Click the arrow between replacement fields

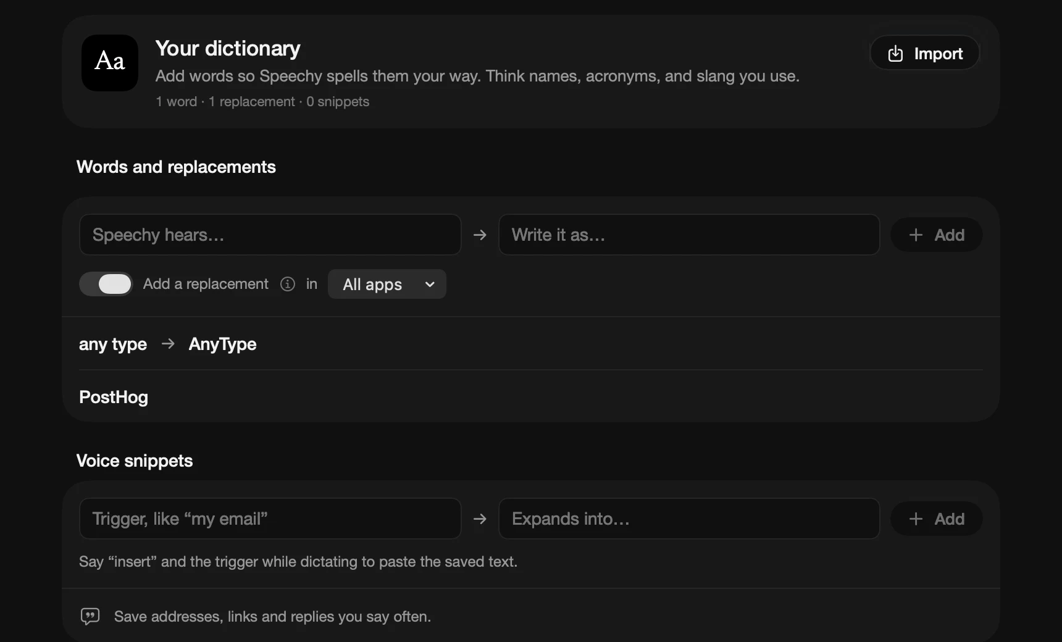[480, 235]
